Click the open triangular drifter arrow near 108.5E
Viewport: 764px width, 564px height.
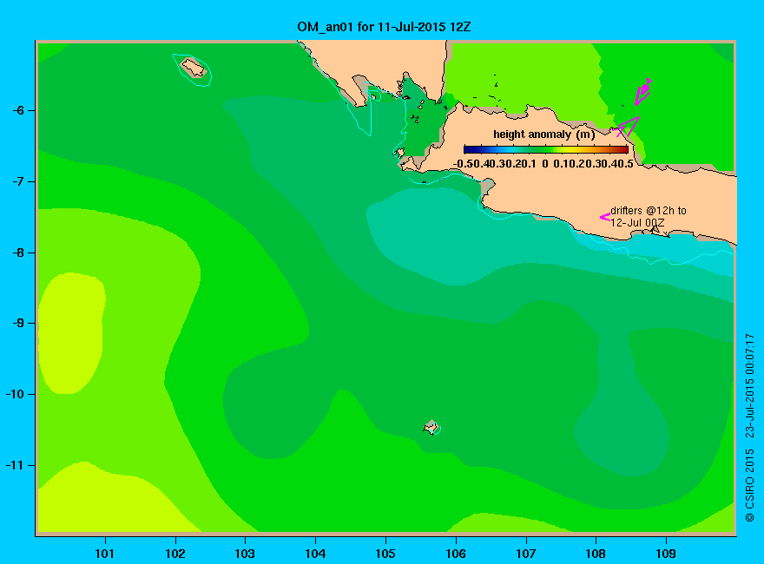(x=628, y=127)
